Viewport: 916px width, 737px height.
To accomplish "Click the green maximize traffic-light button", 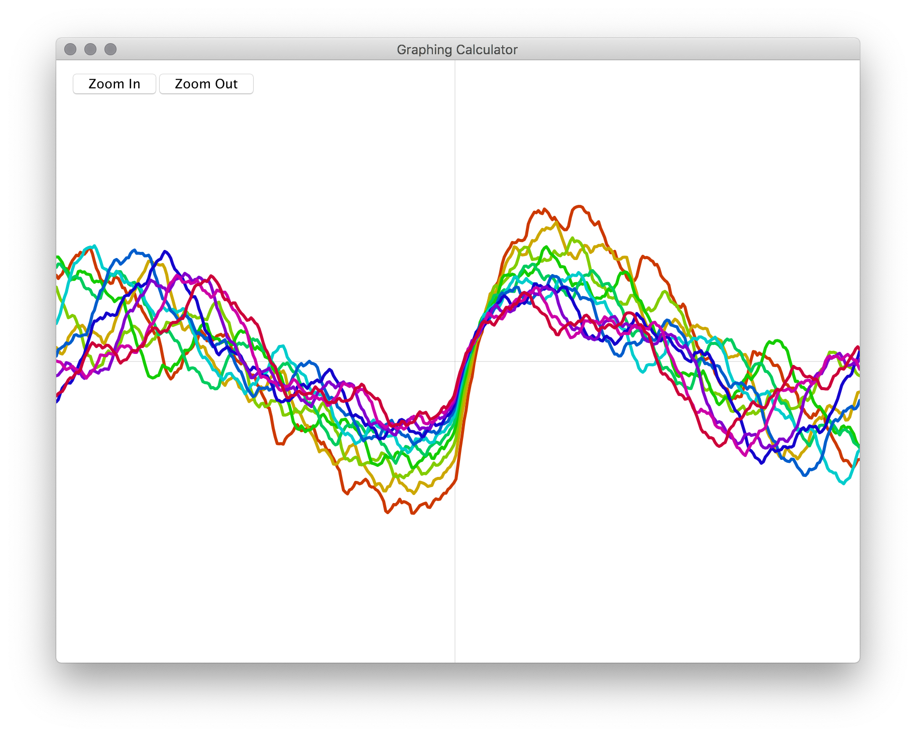I will (110, 49).
